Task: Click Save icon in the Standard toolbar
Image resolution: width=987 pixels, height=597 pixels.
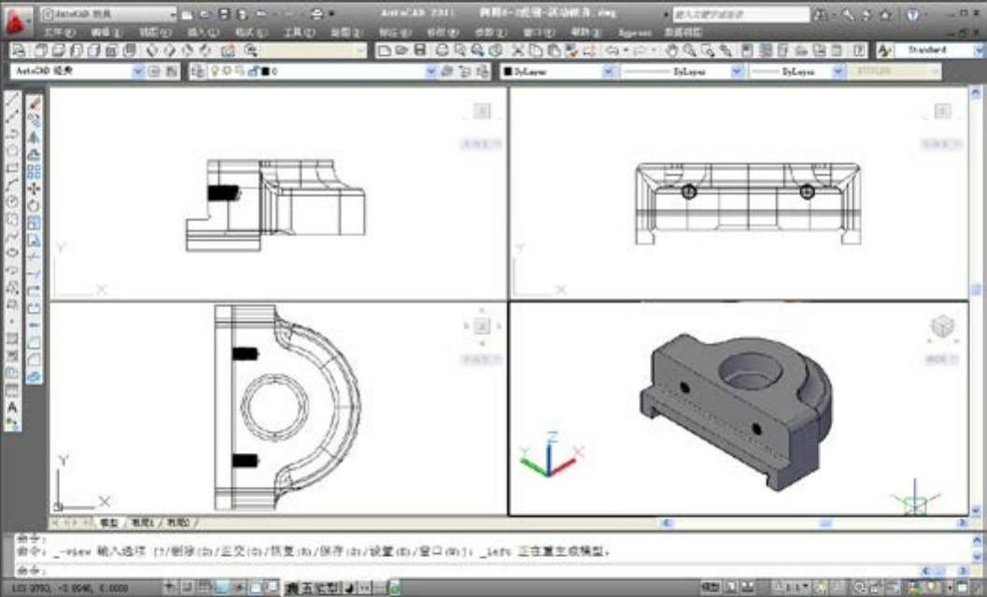Action: [x=420, y=50]
